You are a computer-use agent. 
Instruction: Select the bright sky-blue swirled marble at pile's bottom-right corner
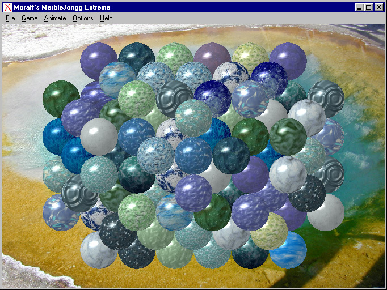[x=288, y=250]
